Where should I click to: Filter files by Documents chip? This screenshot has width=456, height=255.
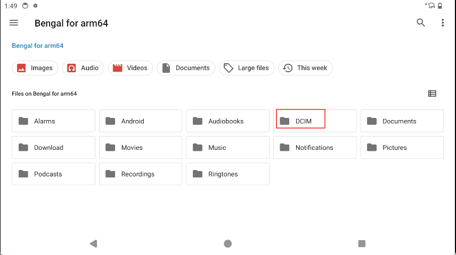186,68
